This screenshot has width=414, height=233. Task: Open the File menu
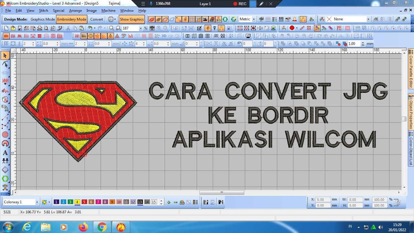pyautogui.click(x=8, y=11)
